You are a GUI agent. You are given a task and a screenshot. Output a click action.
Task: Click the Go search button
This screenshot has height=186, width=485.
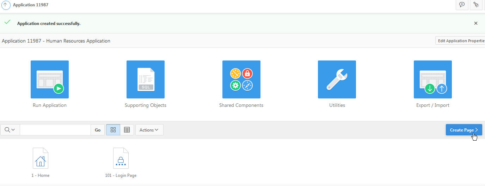pos(98,130)
